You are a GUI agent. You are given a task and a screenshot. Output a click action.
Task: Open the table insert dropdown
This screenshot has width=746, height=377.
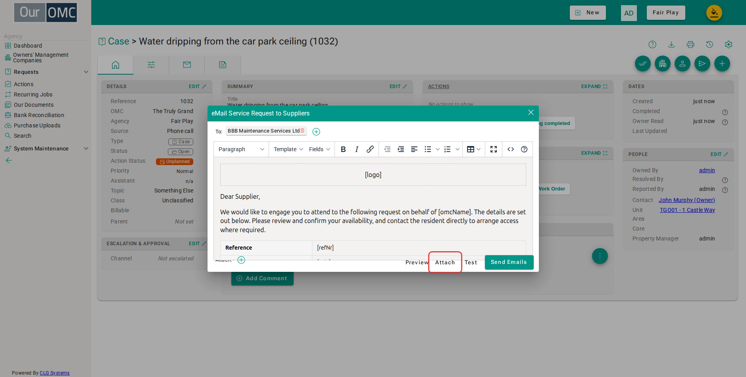click(x=473, y=149)
